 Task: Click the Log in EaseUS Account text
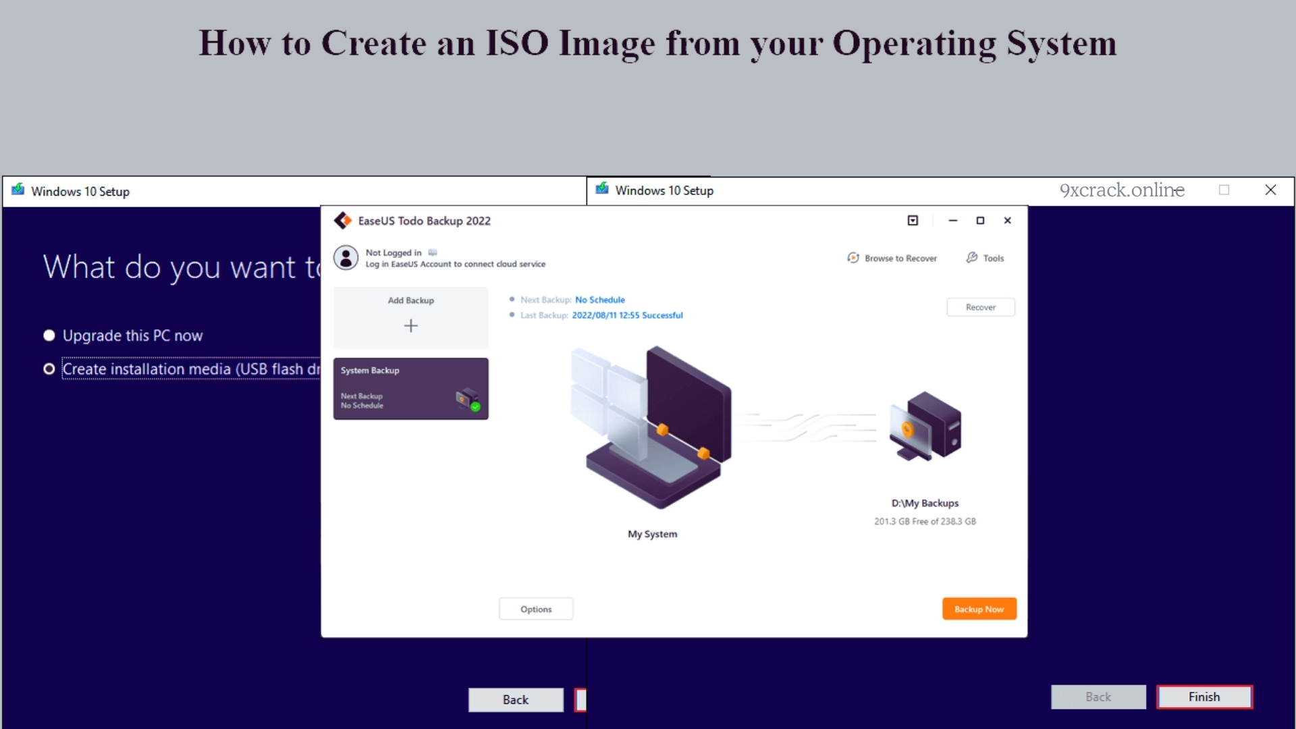456,264
